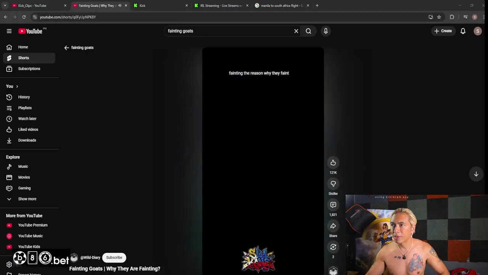
Task: Open History in the sidebar
Action: click(x=29, y=97)
